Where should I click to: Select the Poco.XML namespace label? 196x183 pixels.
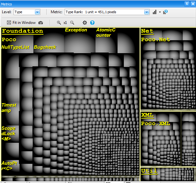(155, 124)
